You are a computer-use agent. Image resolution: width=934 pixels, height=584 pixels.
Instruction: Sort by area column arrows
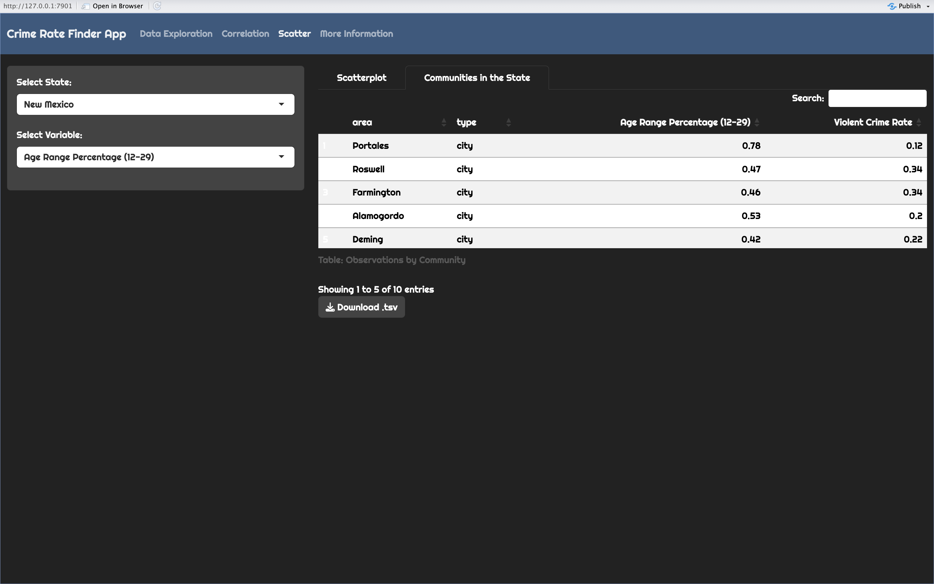(444, 123)
